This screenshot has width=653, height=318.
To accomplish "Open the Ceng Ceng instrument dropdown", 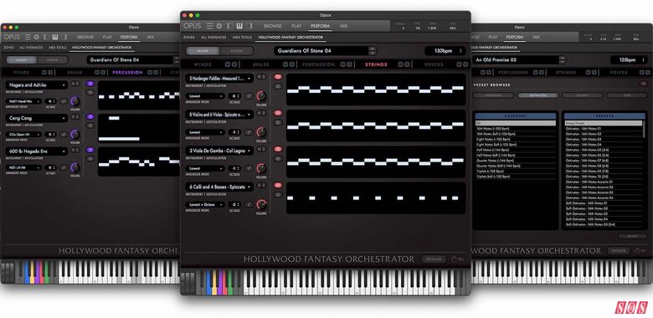I will coord(37,118).
